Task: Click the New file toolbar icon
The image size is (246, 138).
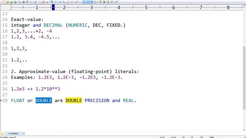Action: pos(4,2)
